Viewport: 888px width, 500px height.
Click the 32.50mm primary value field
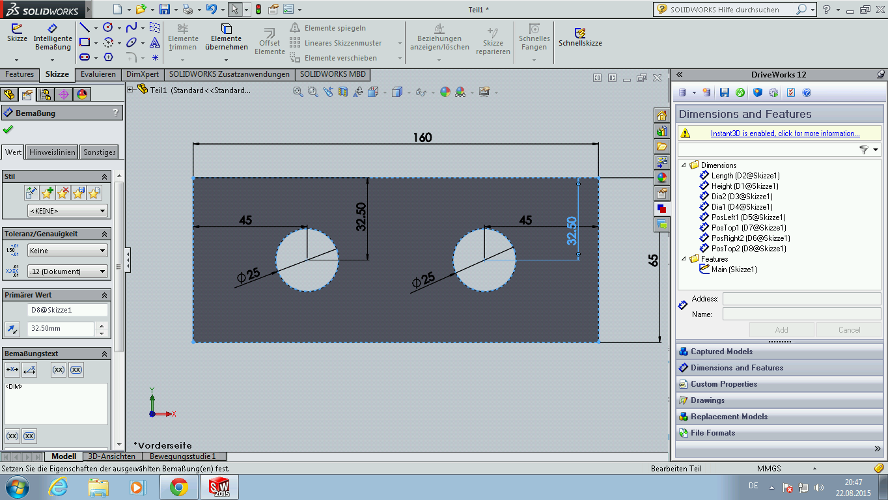(61, 329)
